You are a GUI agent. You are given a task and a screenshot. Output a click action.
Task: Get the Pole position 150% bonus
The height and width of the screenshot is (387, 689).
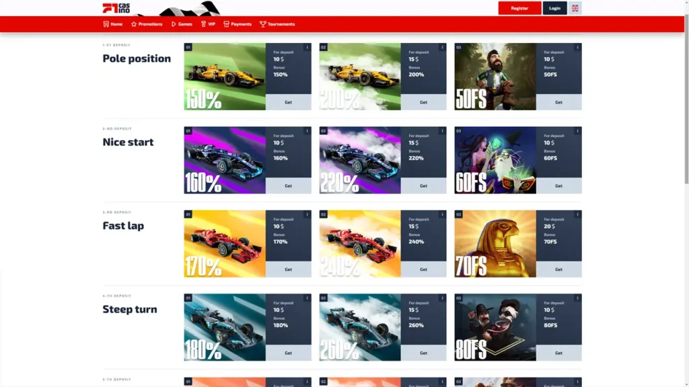click(x=288, y=102)
